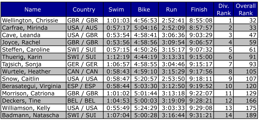
Task: Click Joyce, Rachel's swim time 0:53:56
Action: (x=117, y=42)
